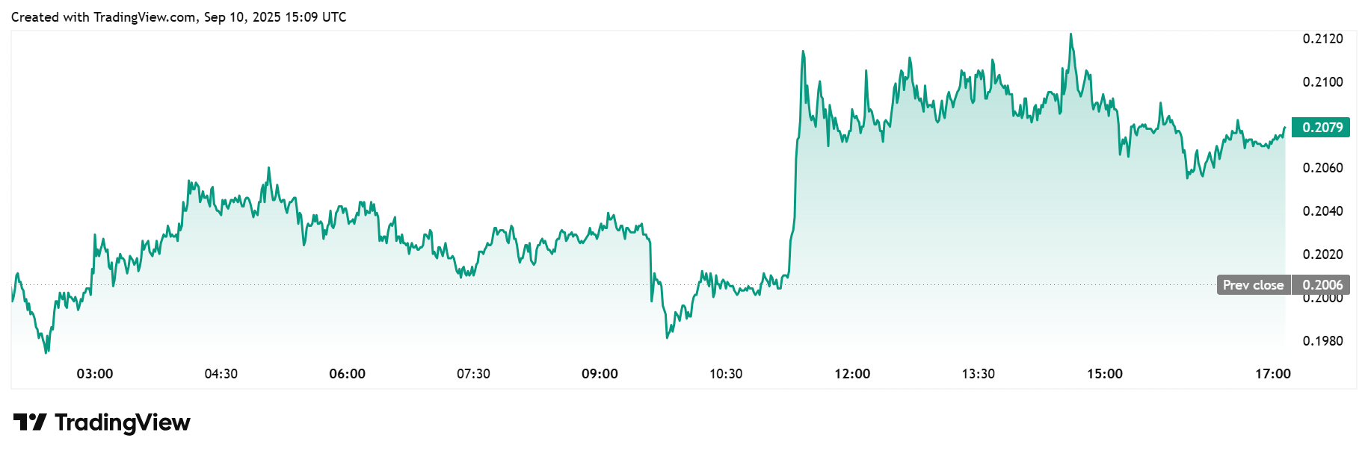
Task: Click the 04:30 time axis label
Action: click(221, 374)
